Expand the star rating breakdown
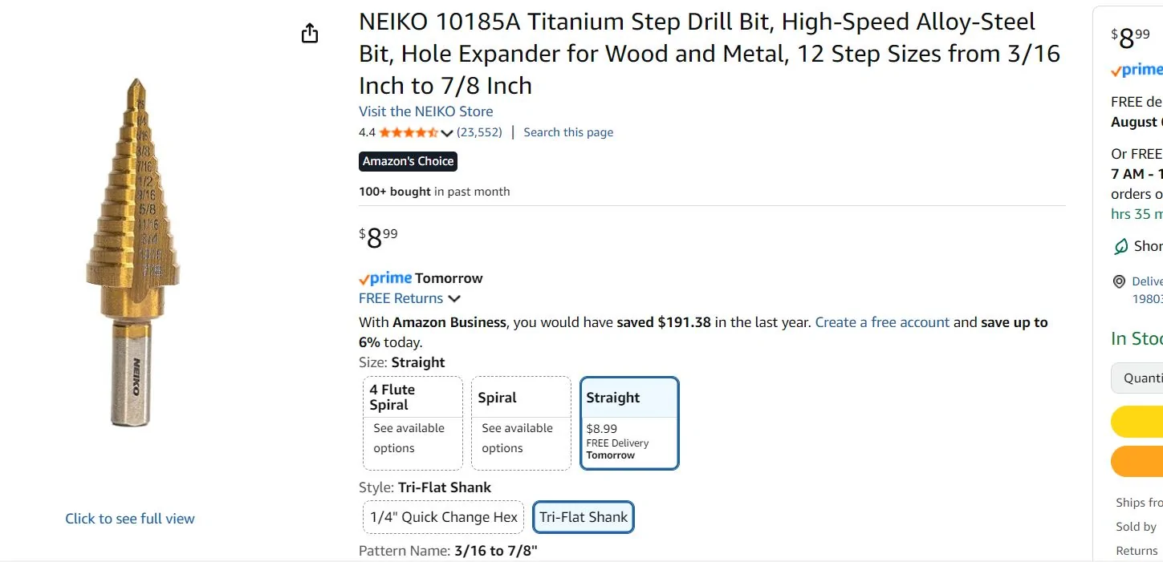The width and height of the screenshot is (1163, 562). tap(447, 132)
